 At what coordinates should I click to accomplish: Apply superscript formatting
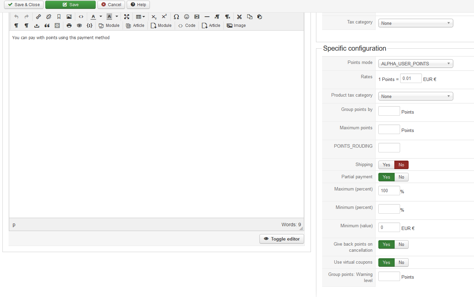[x=164, y=17]
